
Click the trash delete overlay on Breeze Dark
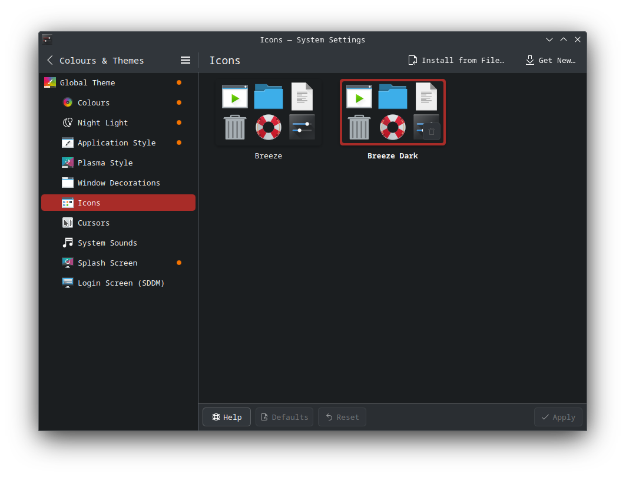point(432,131)
